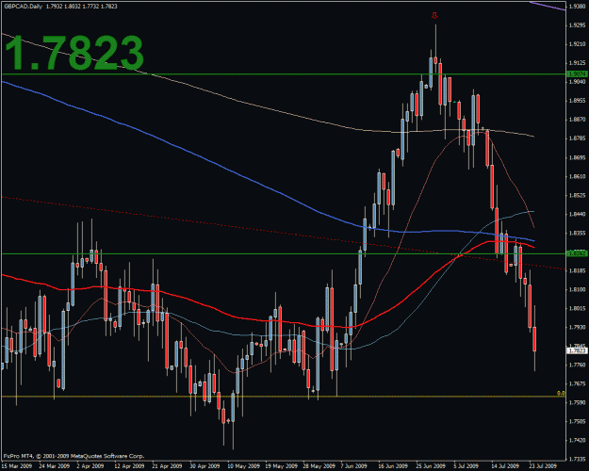Click the 1.7420 price axis label
Image resolution: width=589 pixels, height=471 pixels.
578,440
